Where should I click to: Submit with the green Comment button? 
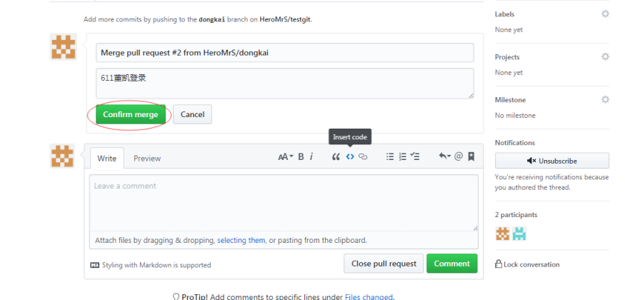pyautogui.click(x=452, y=264)
